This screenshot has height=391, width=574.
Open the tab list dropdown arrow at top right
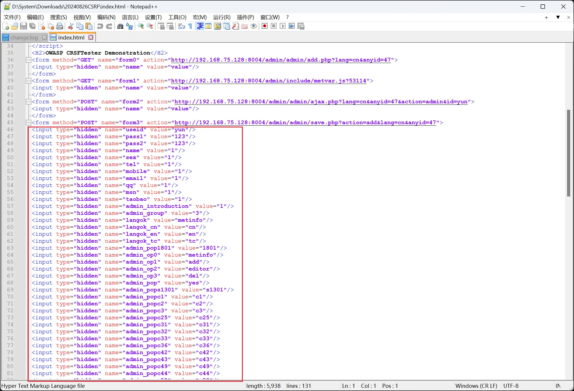click(x=558, y=17)
